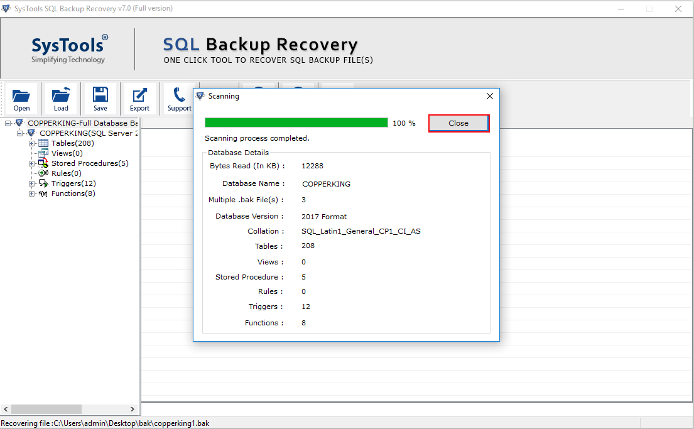Select COPPERKING(SQL Server tree label
Image resolution: width=694 pixels, height=429 pixels.
click(89, 133)
